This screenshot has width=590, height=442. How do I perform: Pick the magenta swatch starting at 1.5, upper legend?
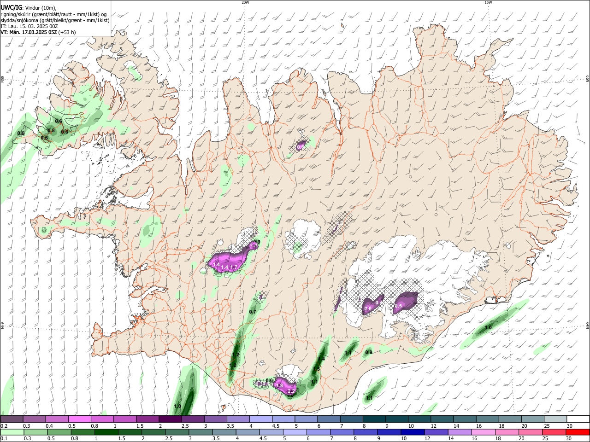147,419
